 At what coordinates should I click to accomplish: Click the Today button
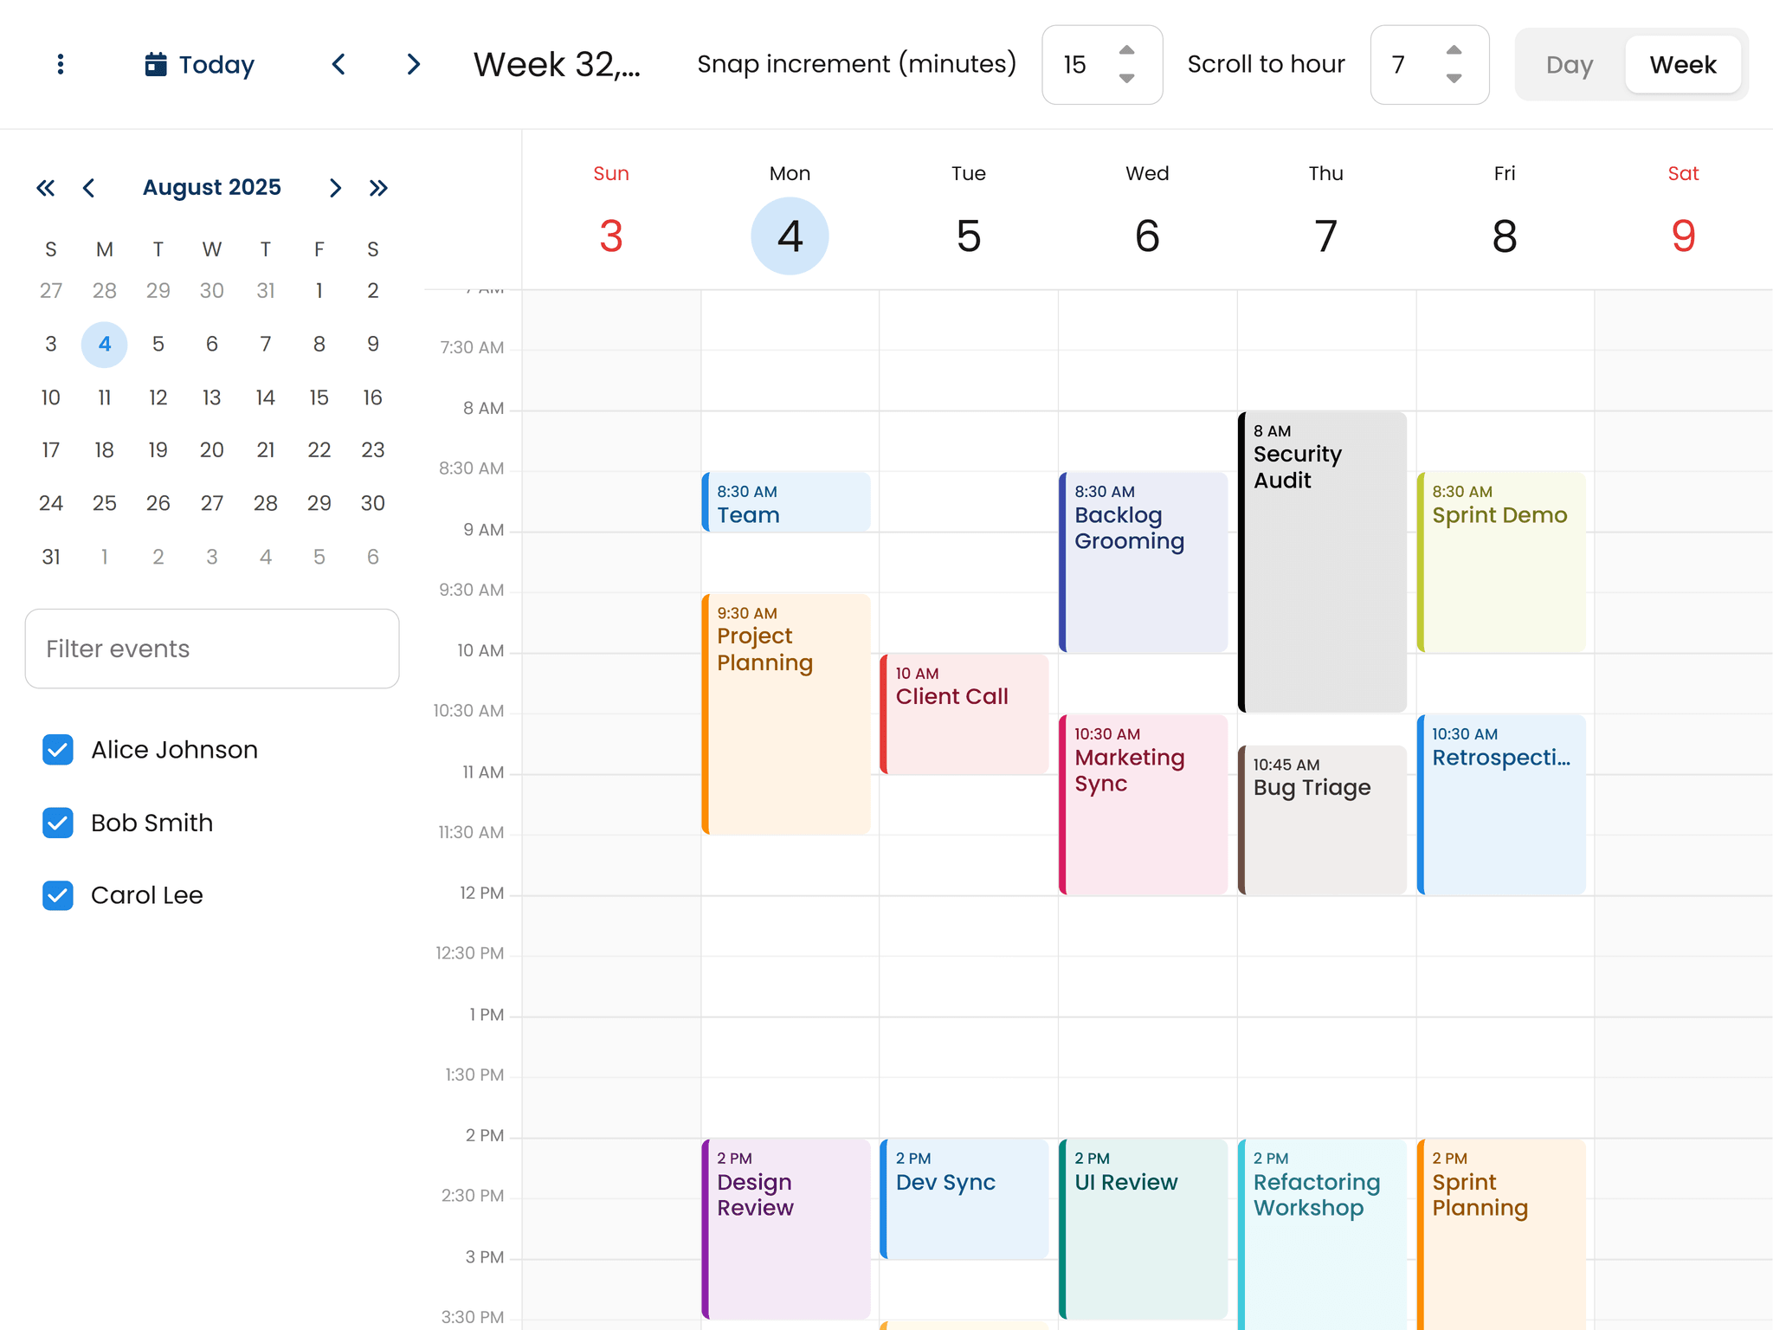(215, 64)
